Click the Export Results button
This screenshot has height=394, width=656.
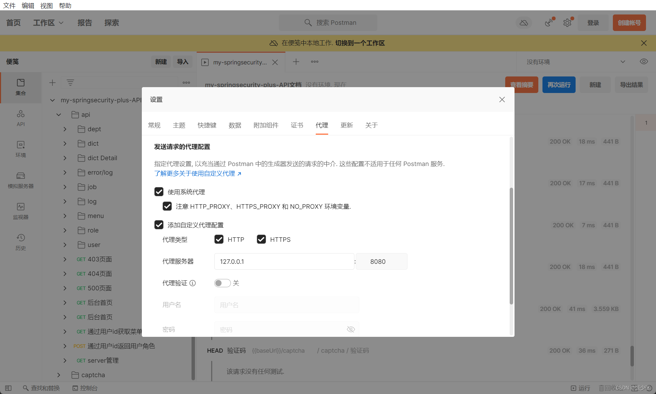[631, 85]
